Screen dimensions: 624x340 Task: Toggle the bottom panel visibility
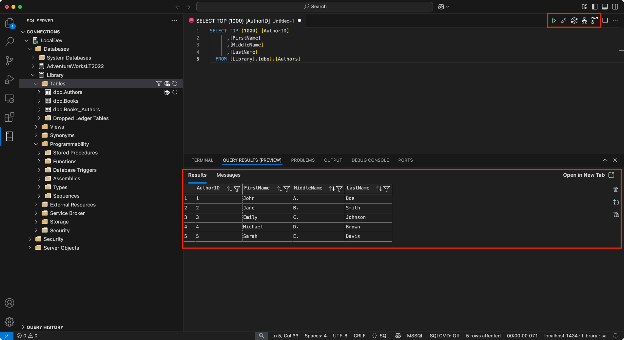pyautogui.click(x=605, y=7)
